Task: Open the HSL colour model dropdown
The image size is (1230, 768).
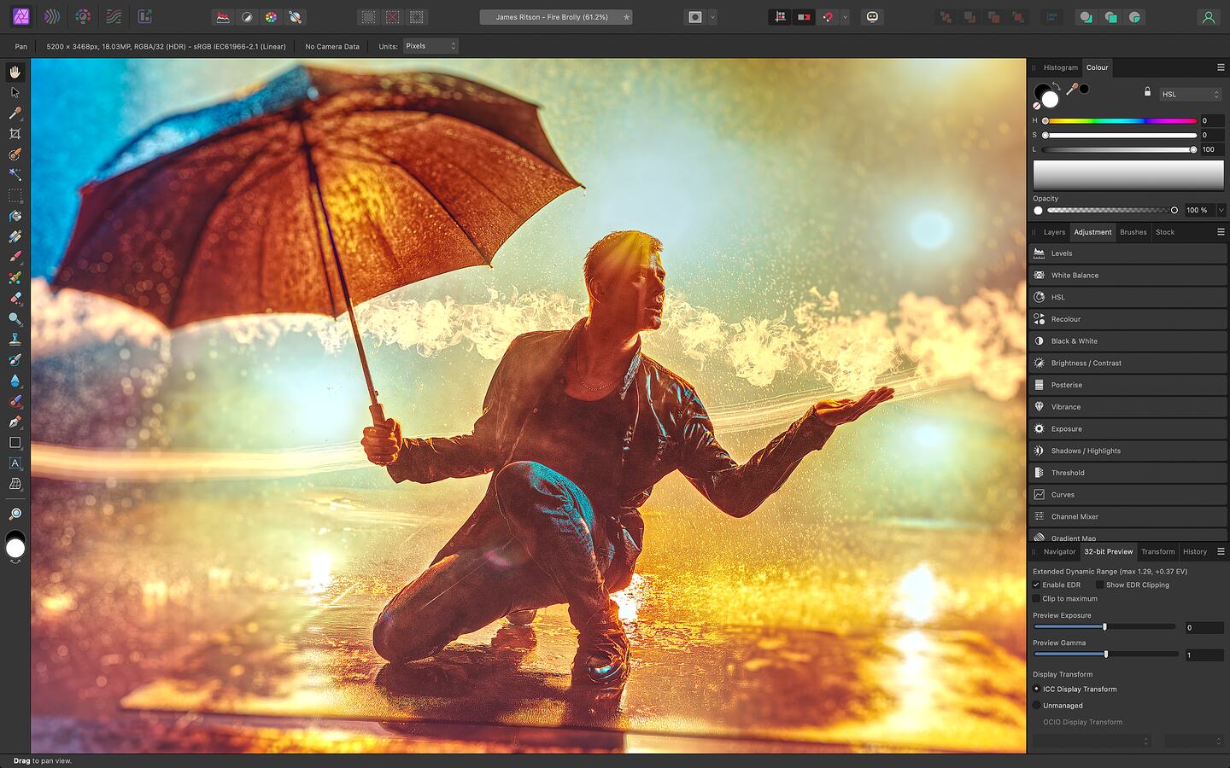Action: point(1191,94)
